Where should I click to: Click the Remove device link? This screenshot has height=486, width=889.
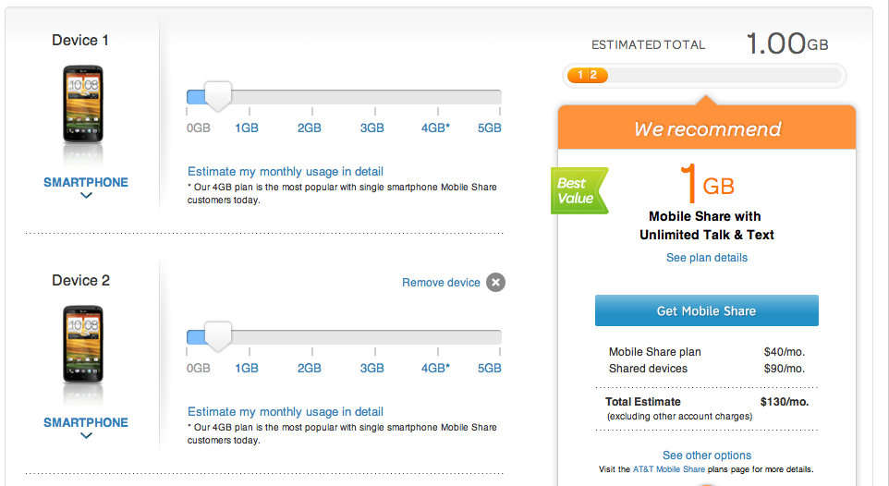pos(441,283)
